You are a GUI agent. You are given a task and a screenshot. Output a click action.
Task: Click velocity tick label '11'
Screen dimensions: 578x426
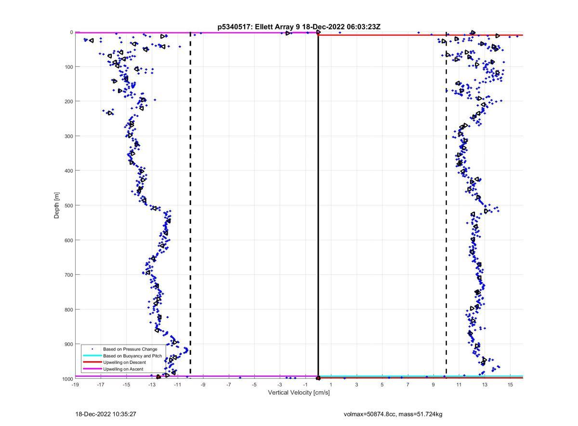459,385
